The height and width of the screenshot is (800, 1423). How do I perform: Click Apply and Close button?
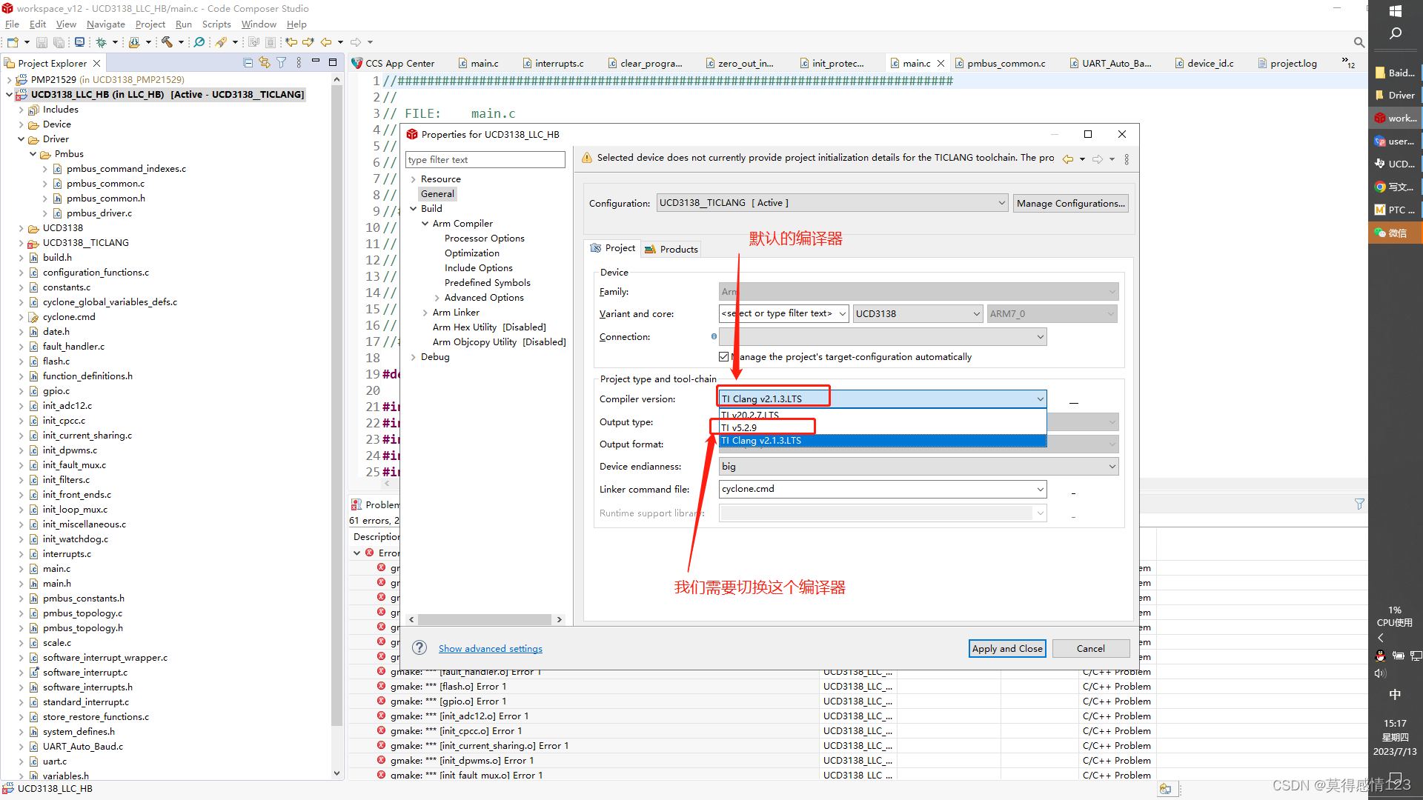tap(1007, 648)
